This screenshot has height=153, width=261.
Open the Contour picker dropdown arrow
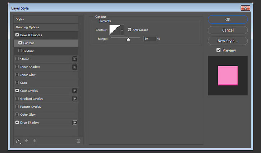point(122,30)
